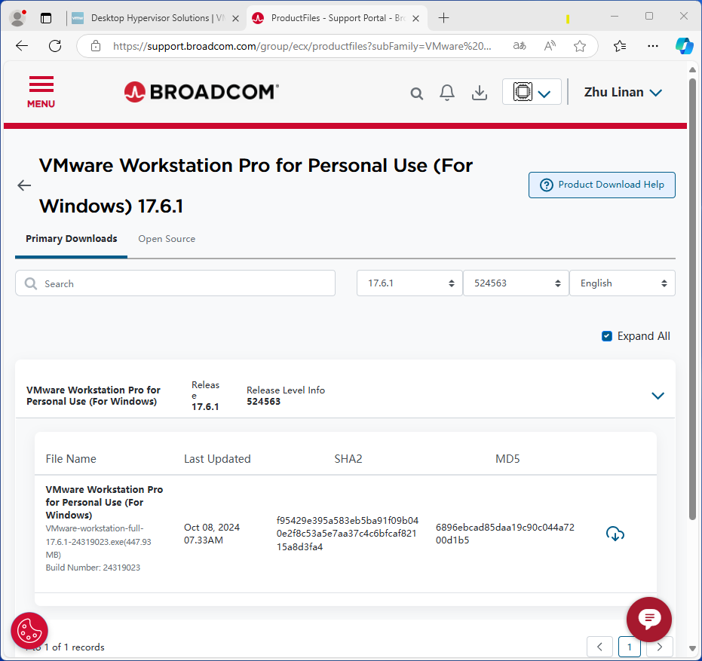702x661 pixels.
Task: Click the Last Updated column header
Action: (x=217, y=459)
